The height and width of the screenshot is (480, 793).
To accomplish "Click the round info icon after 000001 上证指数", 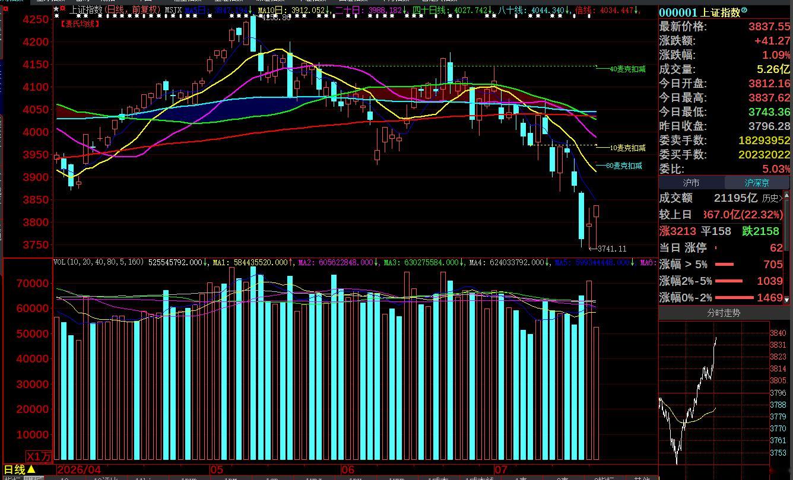I will point(745,11).
